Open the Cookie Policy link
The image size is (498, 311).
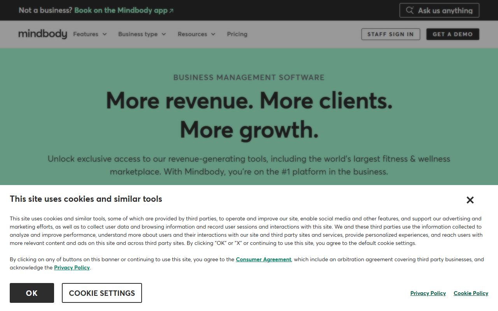[471, 293]
